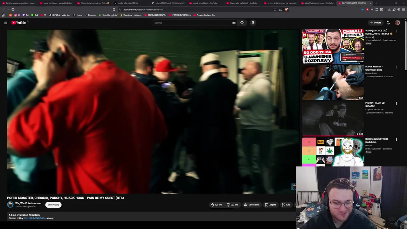This screenshot has width=407, height=229.
Task: Switch to the WagWanEntertainment YouTube tab
Action: 317,3
